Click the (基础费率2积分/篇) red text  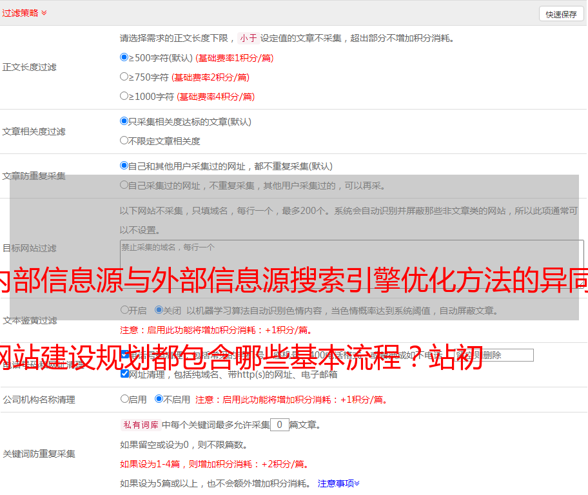tap(210, 77)
